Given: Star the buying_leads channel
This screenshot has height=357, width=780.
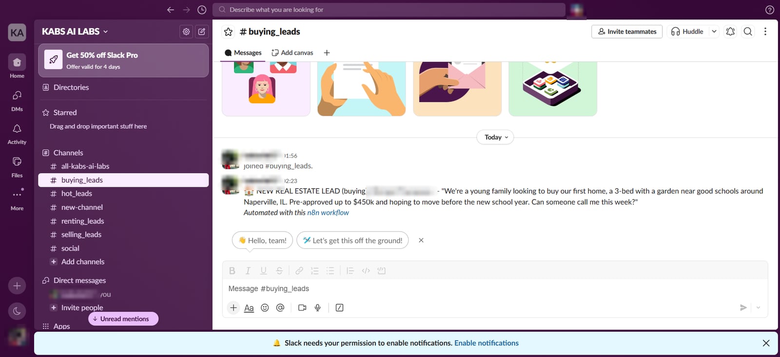Looking at the screenshot, I should tap(228, 32).
